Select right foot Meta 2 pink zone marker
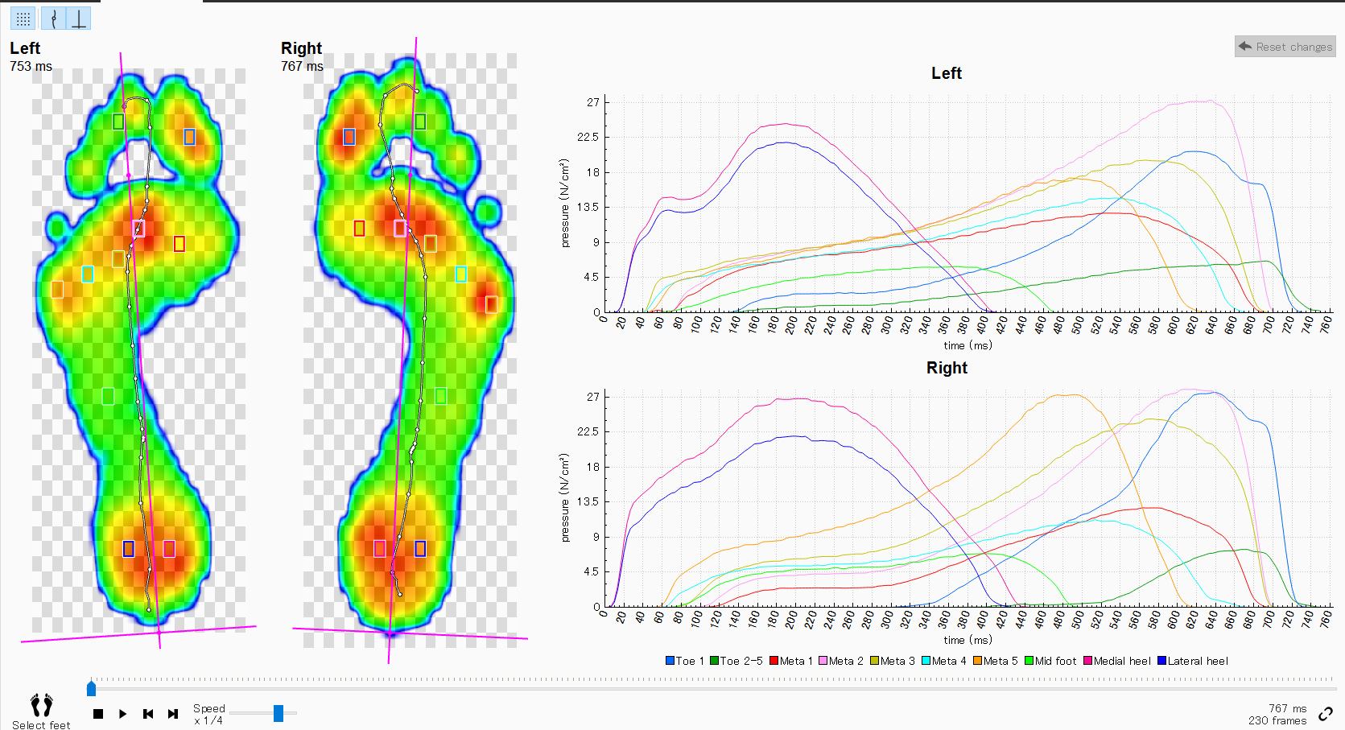Image resolution: width=1345 pixels, height=730 pixels. tap(400, 229)
